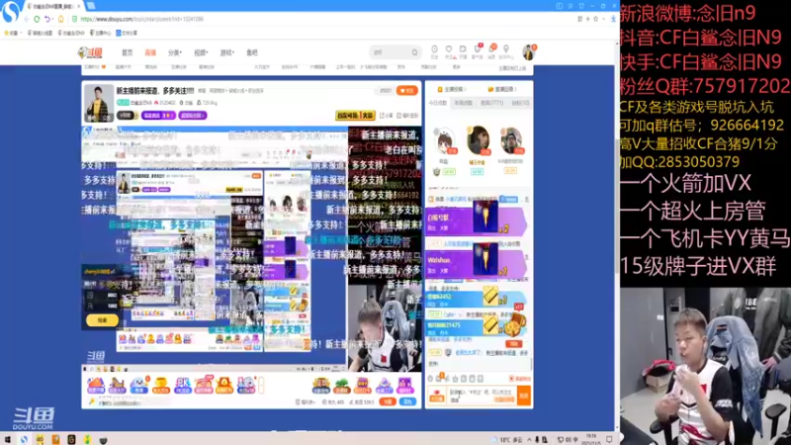791x445 pixels.
Task: Click the chat message input box
Action: [482, 396]
